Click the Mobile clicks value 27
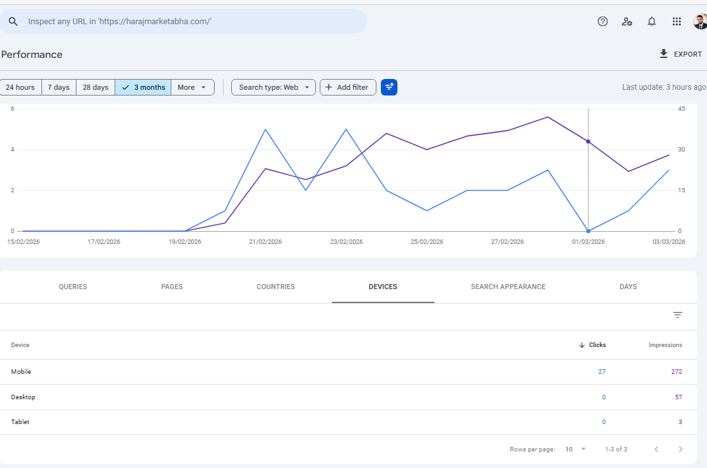The width and height of the screenshot is (707, 468). 602,371
